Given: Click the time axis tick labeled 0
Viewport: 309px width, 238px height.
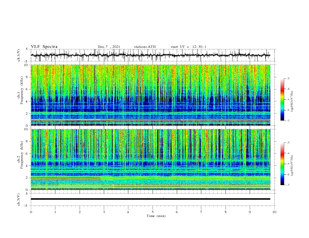Looking at the screenshot, I should click(x=31, y=212).
